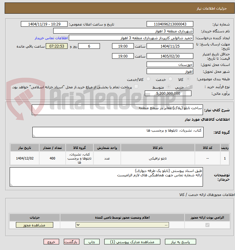Click the تعداد / مقدار column header
The height and width of the screenshot is (250, 235).
(x=52, y=148)
